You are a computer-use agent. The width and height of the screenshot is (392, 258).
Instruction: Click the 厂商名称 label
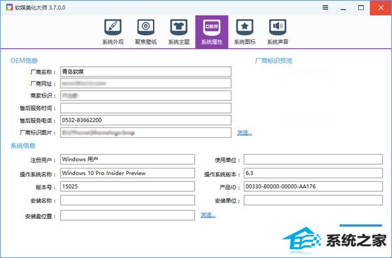[43, 72]
